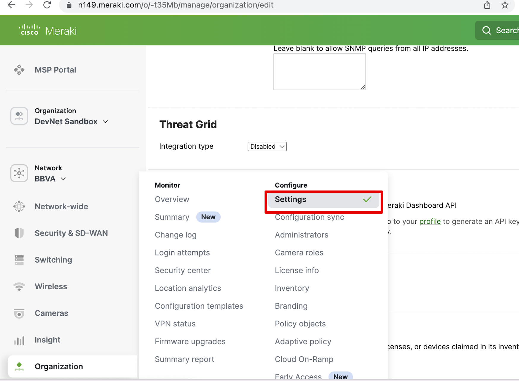Click the Search button in header
The image size is (519, 381).
[x=499, y=30]
